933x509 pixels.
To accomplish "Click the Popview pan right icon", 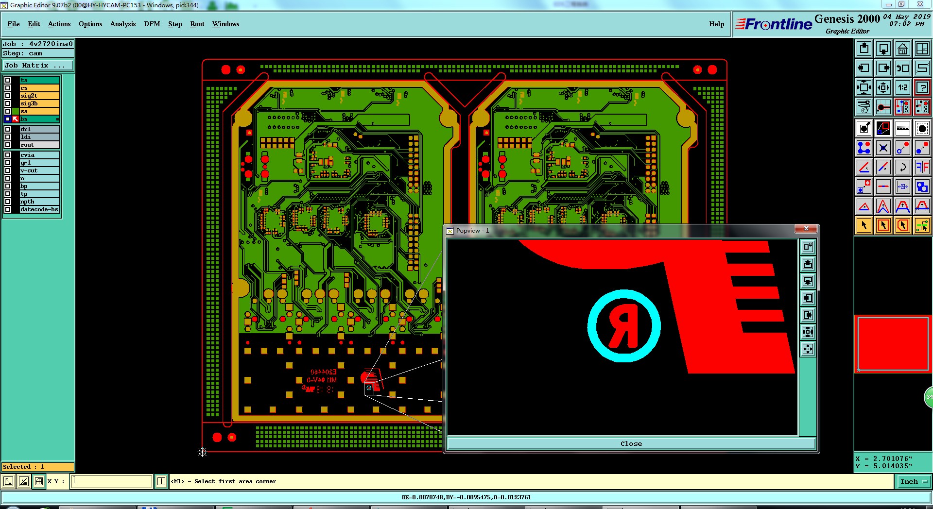I will pos(808,315).
